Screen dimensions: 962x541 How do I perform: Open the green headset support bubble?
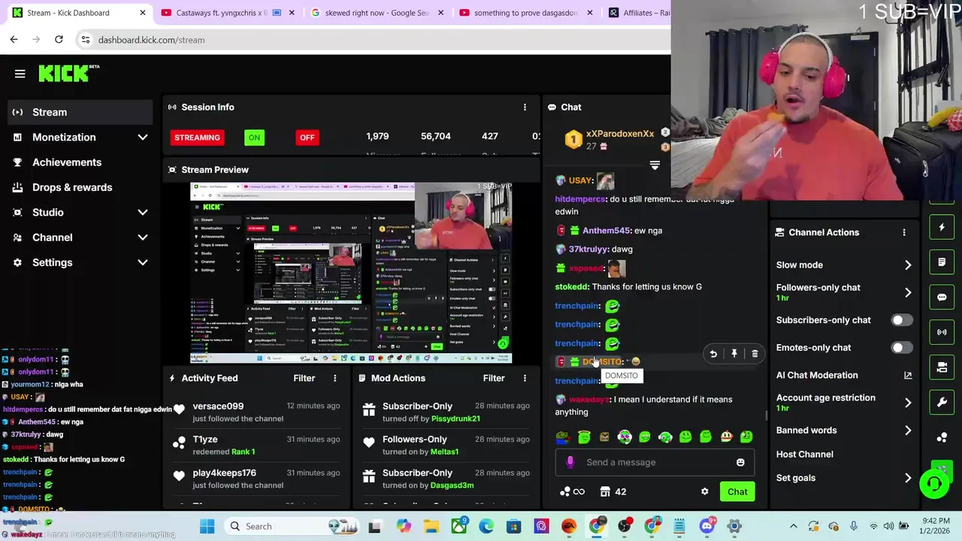tap(934, 483)
